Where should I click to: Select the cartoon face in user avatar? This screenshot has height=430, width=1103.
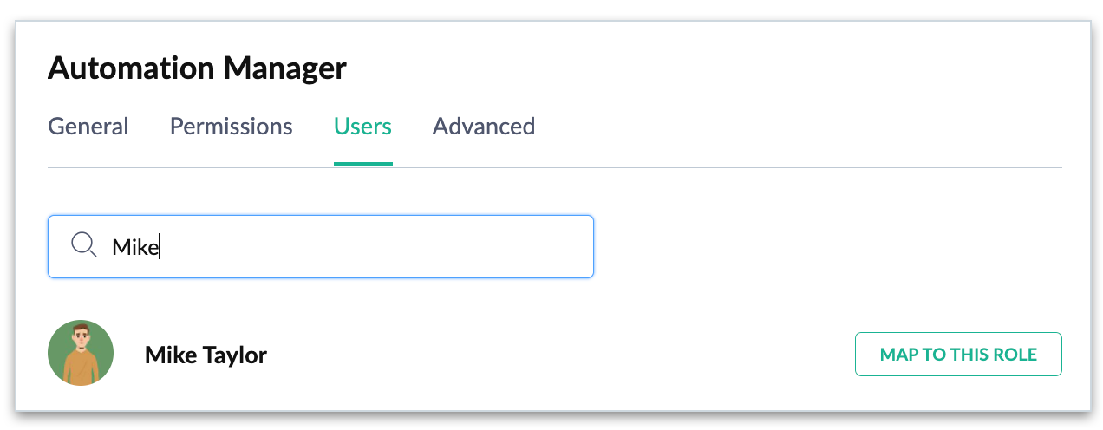tap(81, 338)
